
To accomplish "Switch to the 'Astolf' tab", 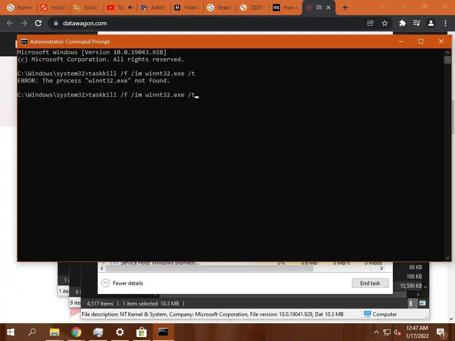I will click(x=153, y=8).
